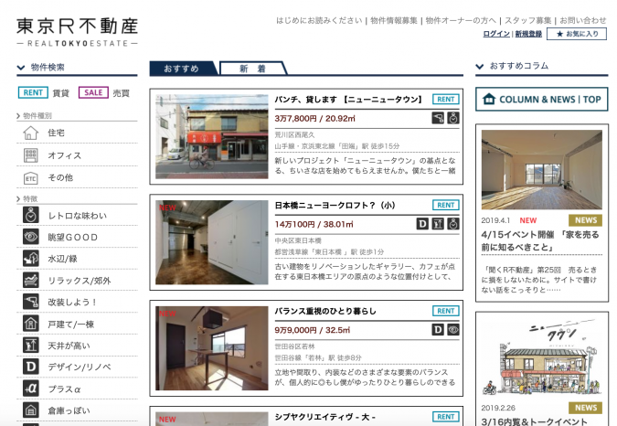Viewport: 617px width, 426px height.
Task: Open ベンチ、貸します listing photo
Action: coord(212,136)
